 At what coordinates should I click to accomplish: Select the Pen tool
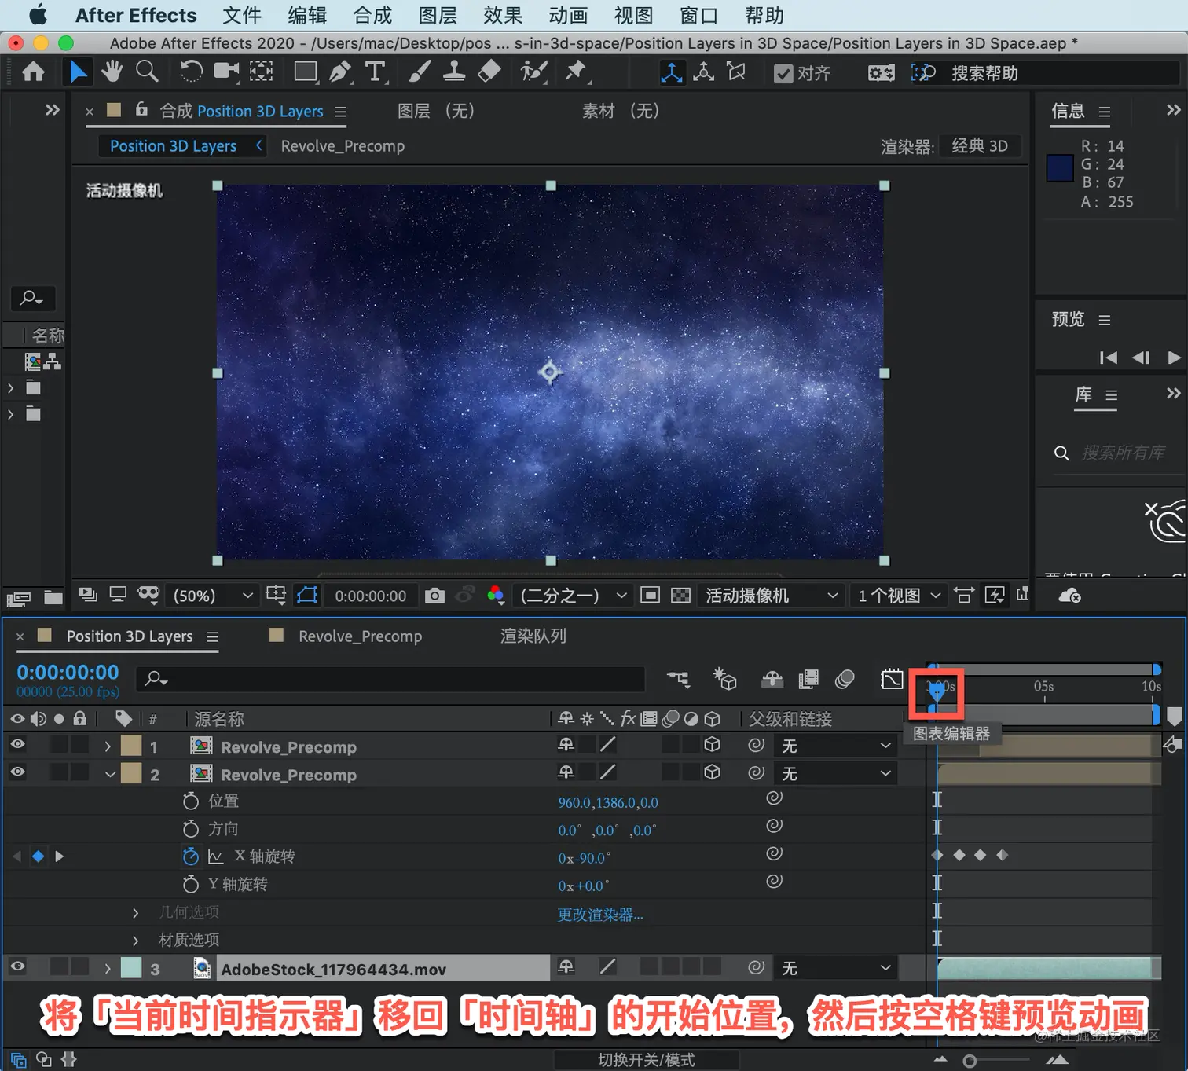coord(340,72)
